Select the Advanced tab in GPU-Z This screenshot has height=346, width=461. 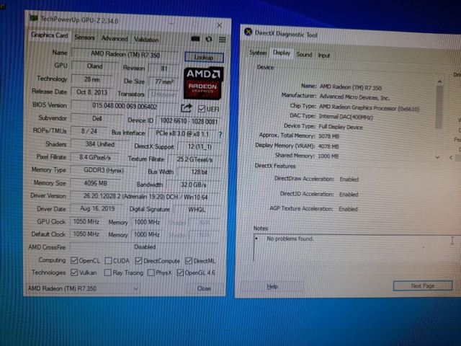tap(114, 38)
